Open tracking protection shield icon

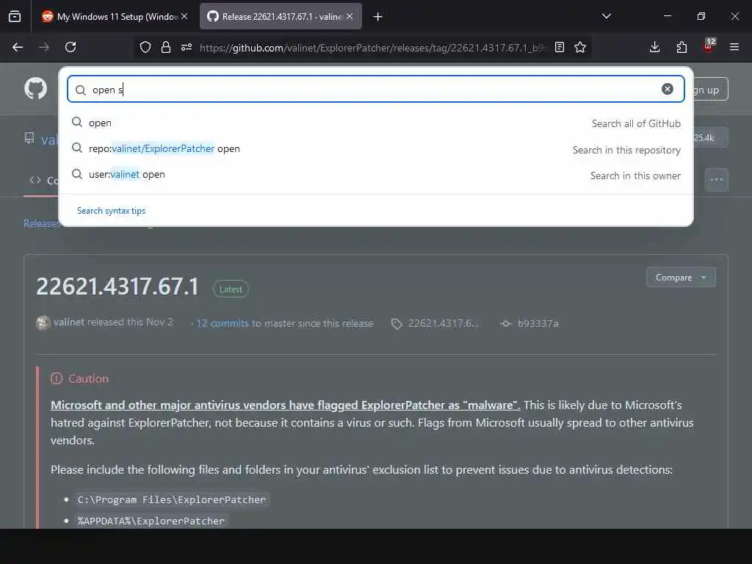point(145,47)
